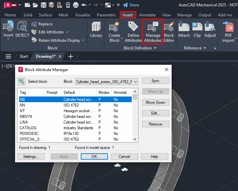Create a new drawing from the quick toolbar
238x191 pixels.
tap(27, 5)
